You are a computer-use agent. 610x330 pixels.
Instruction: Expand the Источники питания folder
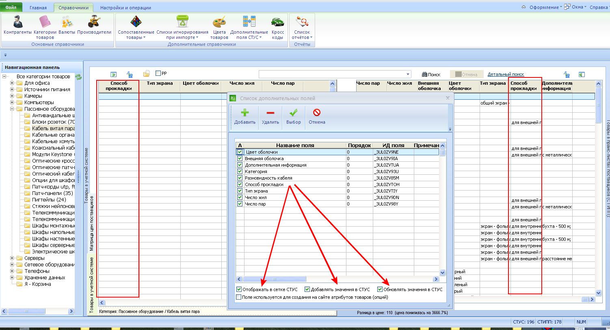pyautogui.click(x=12, y=90)
